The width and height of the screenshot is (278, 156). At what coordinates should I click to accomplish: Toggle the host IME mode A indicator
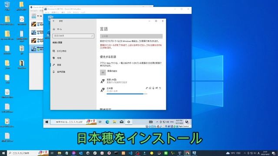pos(259,153)
